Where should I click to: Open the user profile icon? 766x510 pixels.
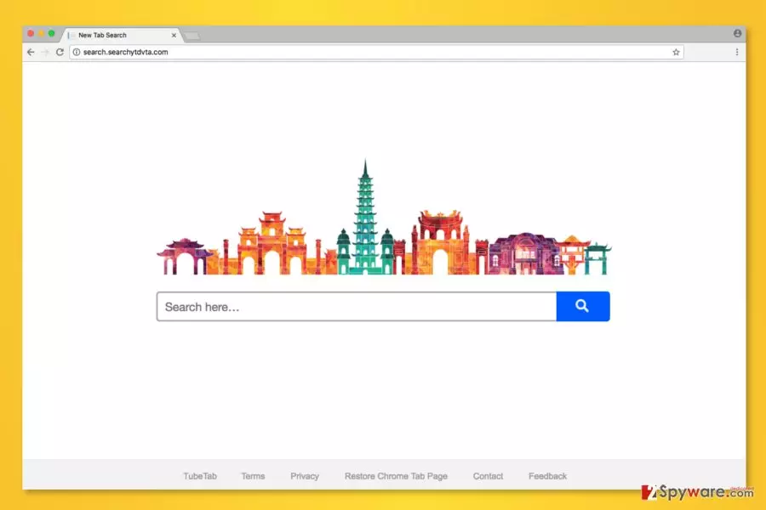click(x=737, y=33)
